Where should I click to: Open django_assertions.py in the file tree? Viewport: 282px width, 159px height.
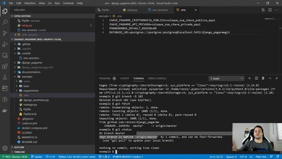tap(36, 100)
